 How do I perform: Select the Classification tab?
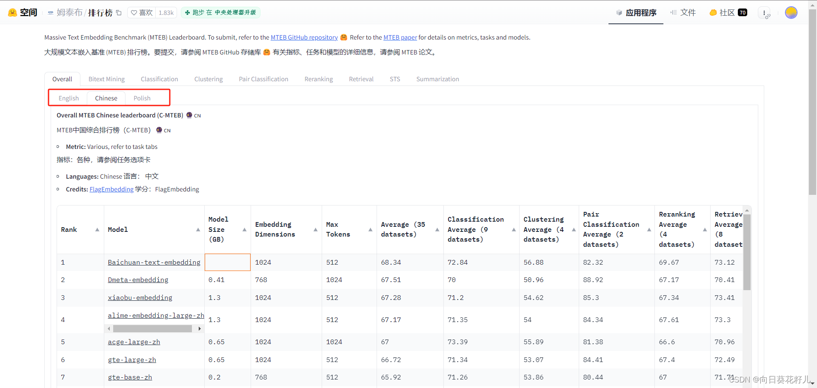(x=160, y=79)
